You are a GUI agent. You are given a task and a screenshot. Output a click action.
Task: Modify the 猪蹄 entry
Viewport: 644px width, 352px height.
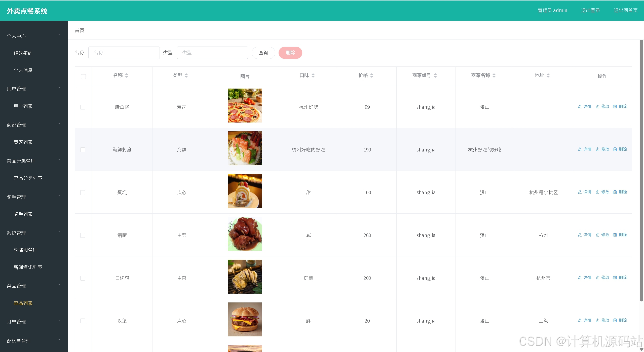[x=602, y=235]
